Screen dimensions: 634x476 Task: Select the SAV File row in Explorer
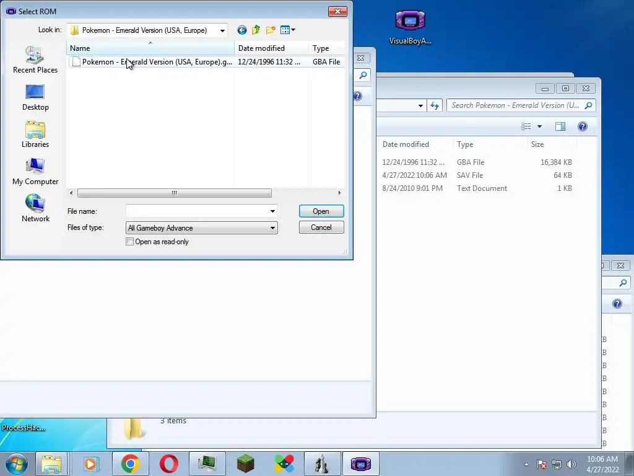pyautogui.click(x=477, y=175)
